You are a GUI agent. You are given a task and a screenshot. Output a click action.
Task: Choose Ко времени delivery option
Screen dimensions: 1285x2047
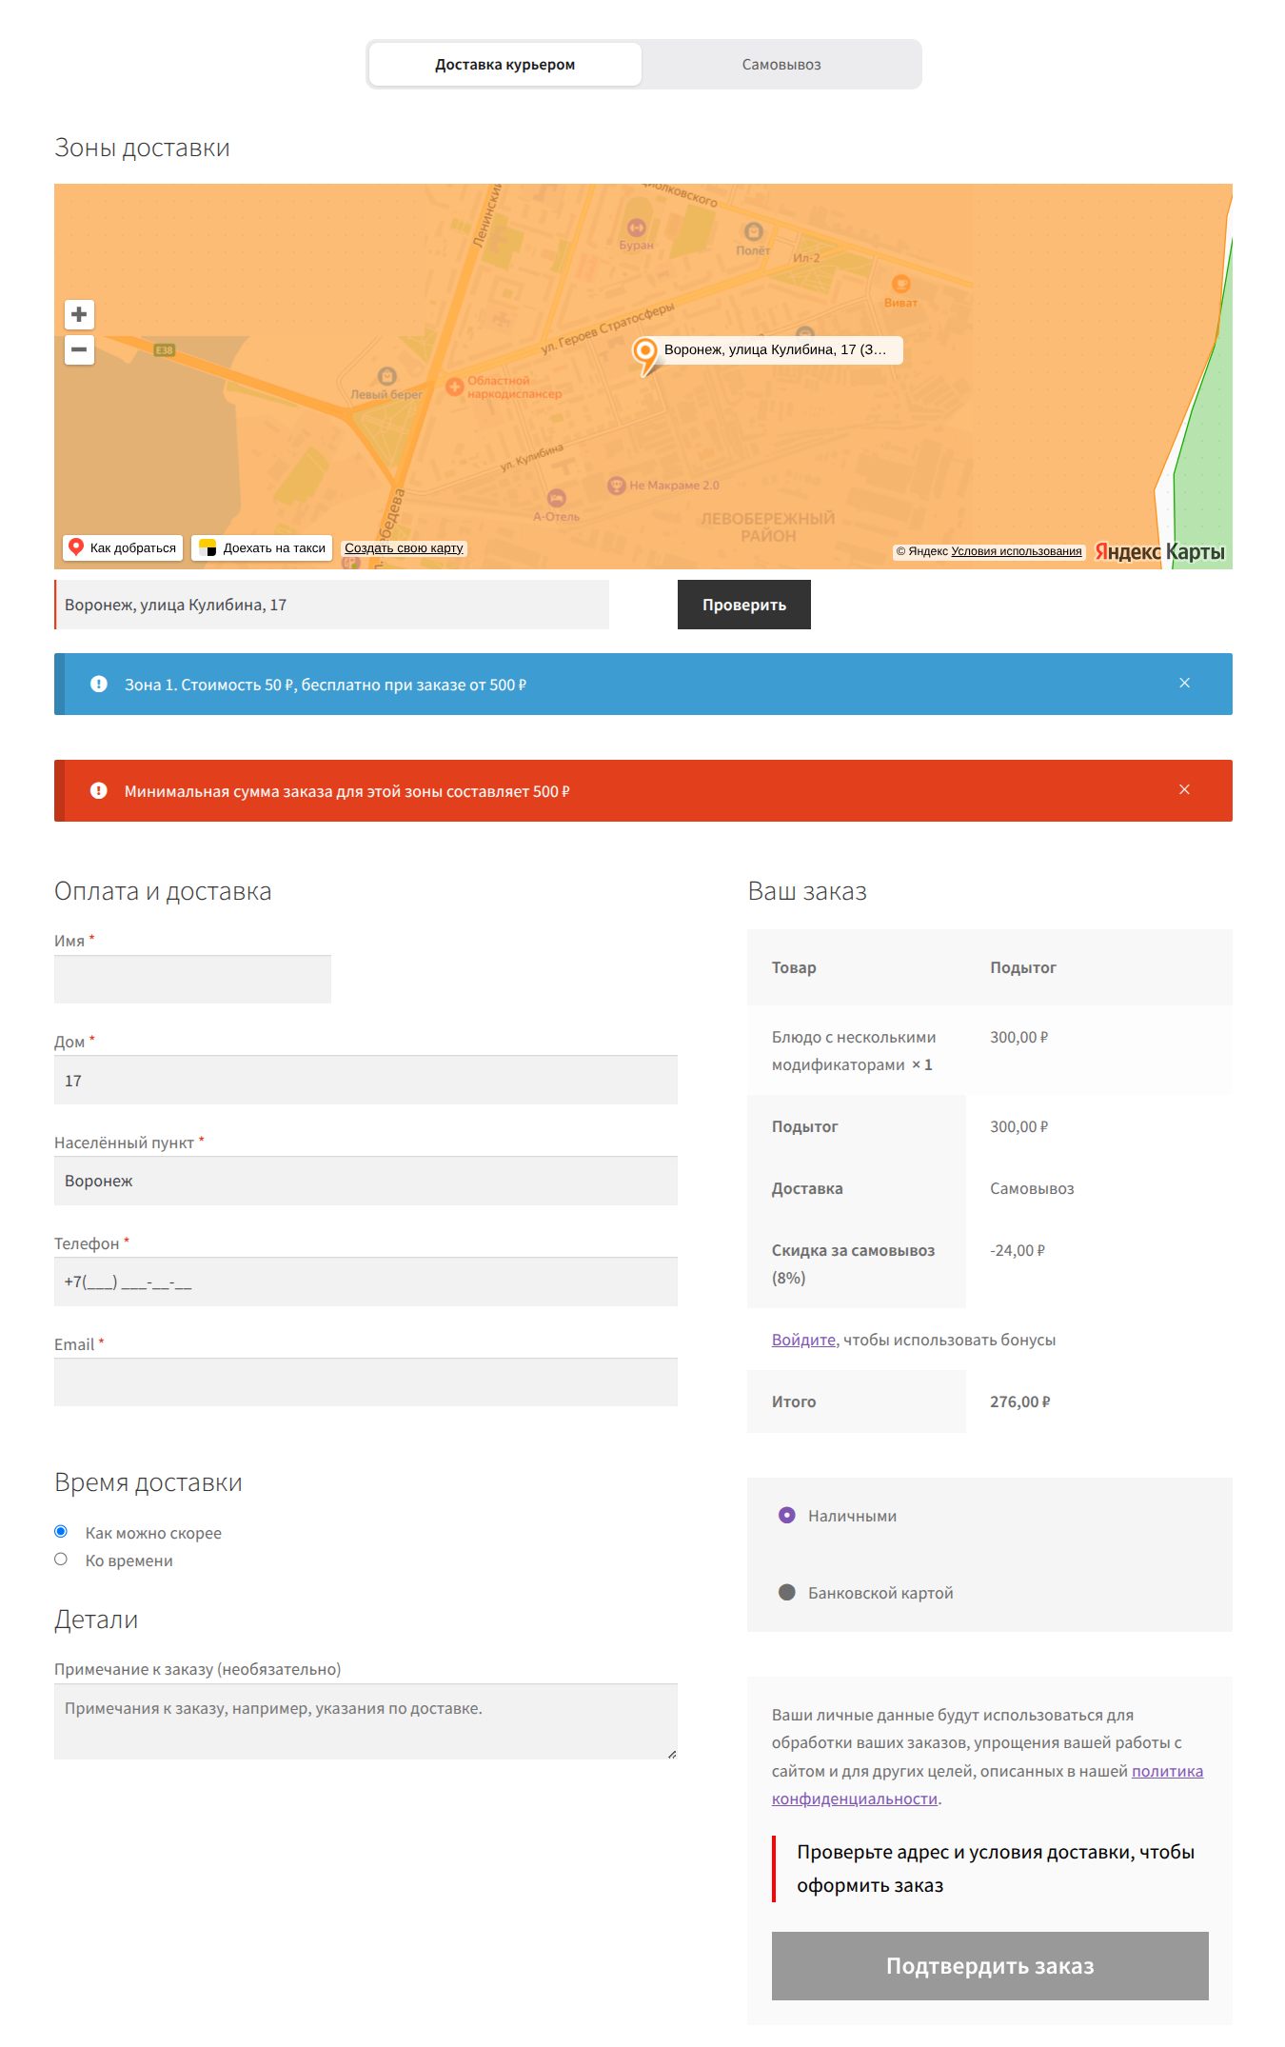[61, 1560]
